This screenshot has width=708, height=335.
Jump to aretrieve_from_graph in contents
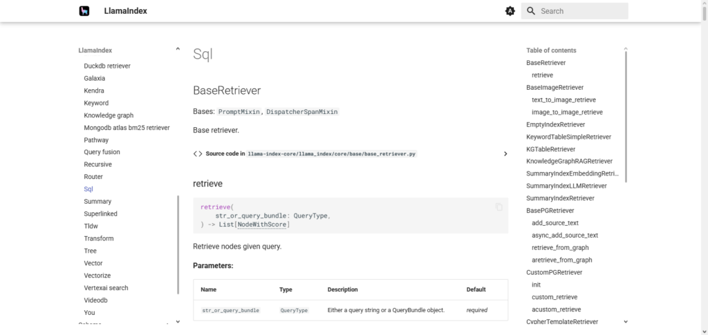tap(562, 260)
